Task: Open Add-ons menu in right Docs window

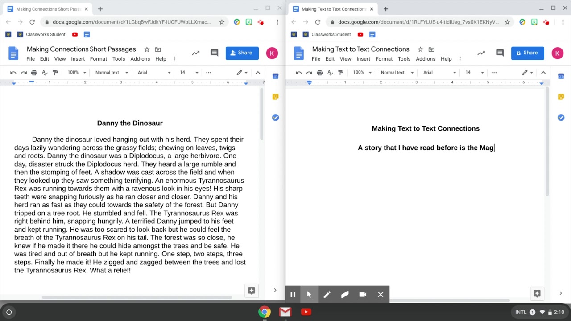Action: pos(426,59)
